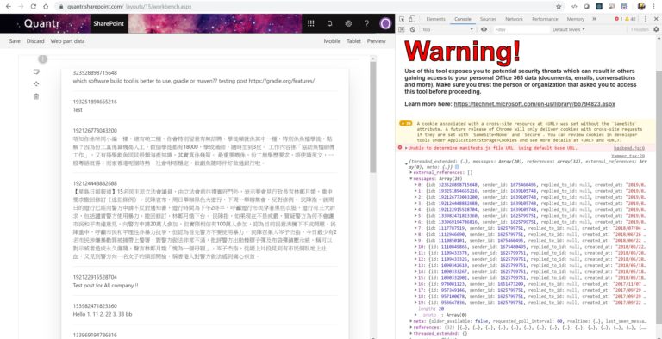662x339 pixels.
Task: Click the console Filter input field
Action: tap(521, 29)
